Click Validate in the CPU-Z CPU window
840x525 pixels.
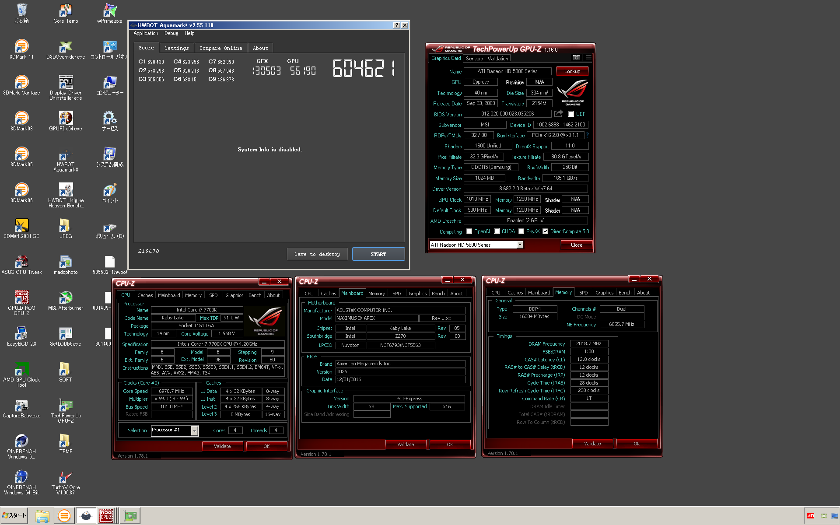(222, 446)
